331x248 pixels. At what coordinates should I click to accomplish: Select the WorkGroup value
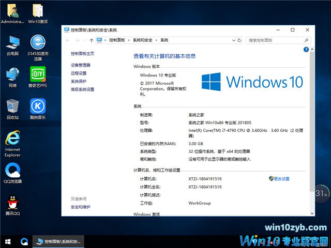[200, 203]
